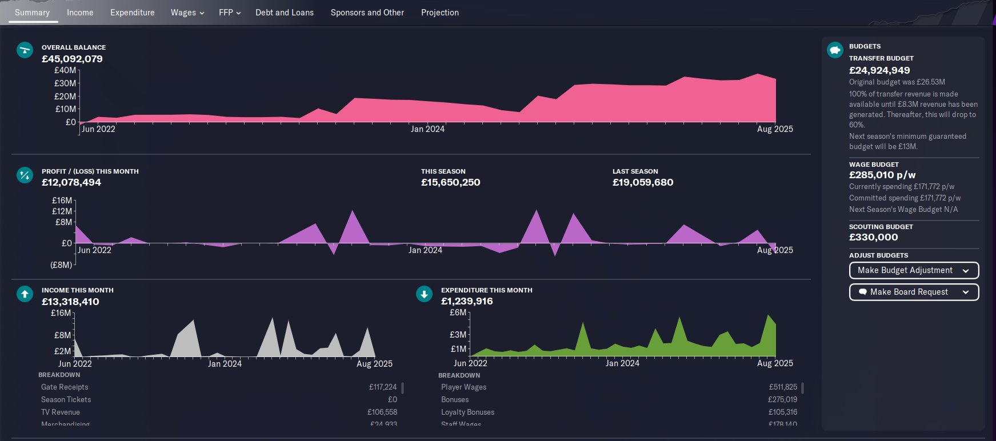Click the Gate Receipts amount £117,224
Viewport: 996px width, 441px height.
point(383,387)
